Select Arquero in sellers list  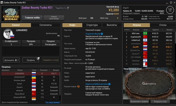(30, 87)
